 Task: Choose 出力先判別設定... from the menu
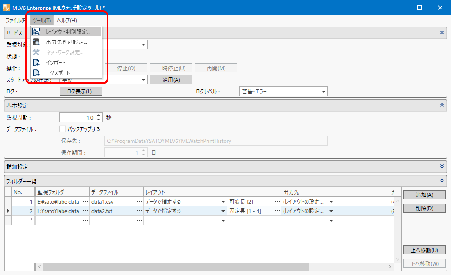coord(67,42)
